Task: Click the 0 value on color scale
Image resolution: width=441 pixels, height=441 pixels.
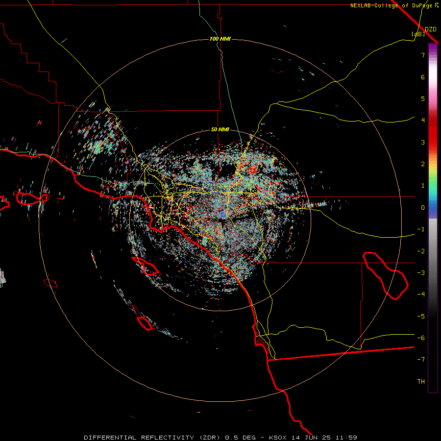Action: click(423, 208)
